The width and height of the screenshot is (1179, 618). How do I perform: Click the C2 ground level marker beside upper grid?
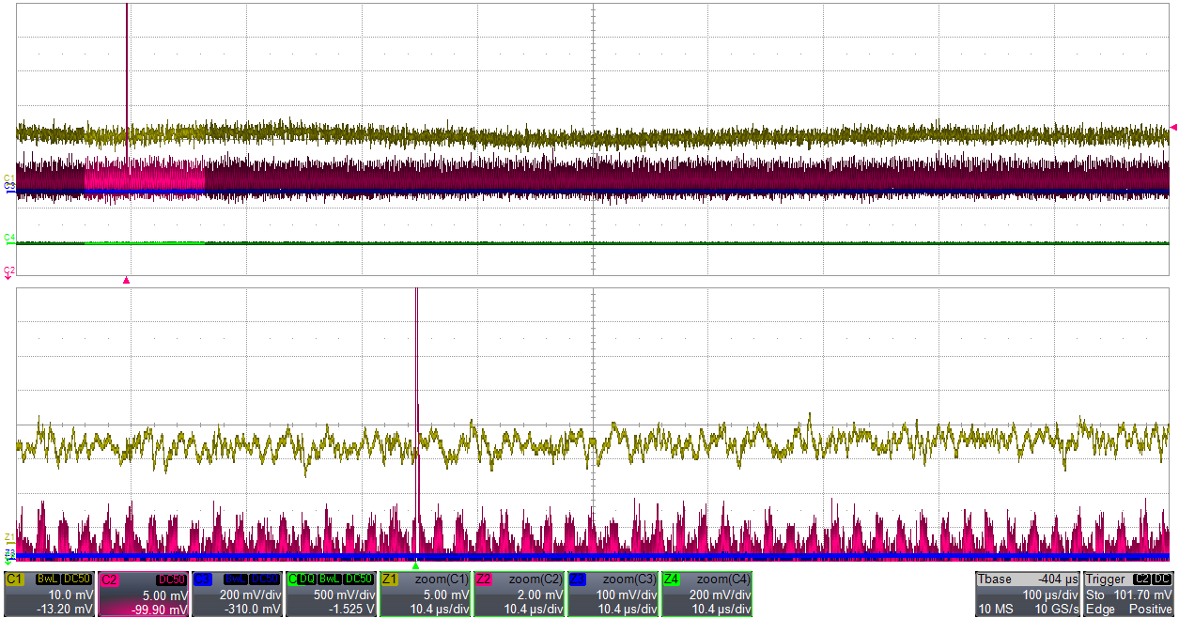pyautogui.click(x=8, y=270)
